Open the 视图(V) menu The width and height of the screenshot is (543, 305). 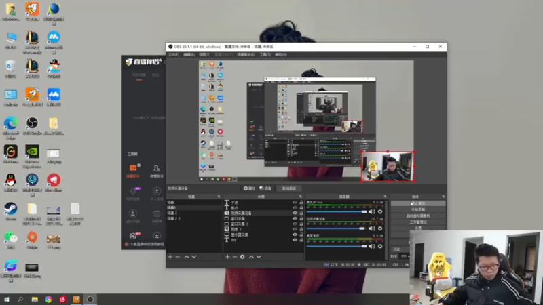coord(205,55)
